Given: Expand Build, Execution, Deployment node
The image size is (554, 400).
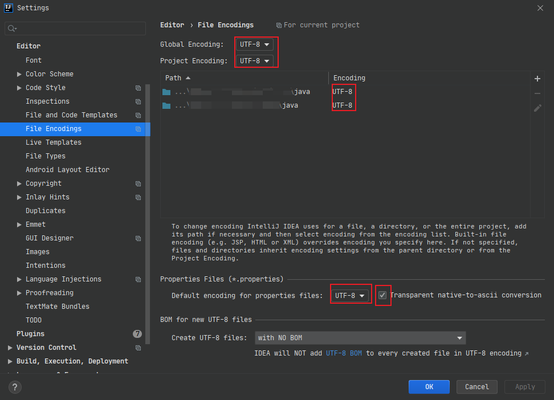Looking at the screenshot, I should coord(10,361).
